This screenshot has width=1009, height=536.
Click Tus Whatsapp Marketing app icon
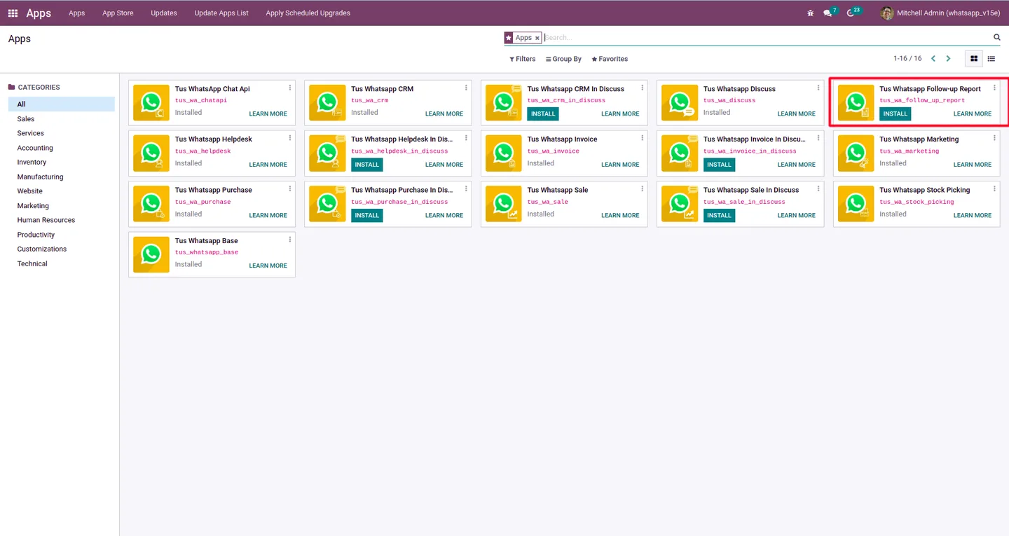click(x=856, y=153)
